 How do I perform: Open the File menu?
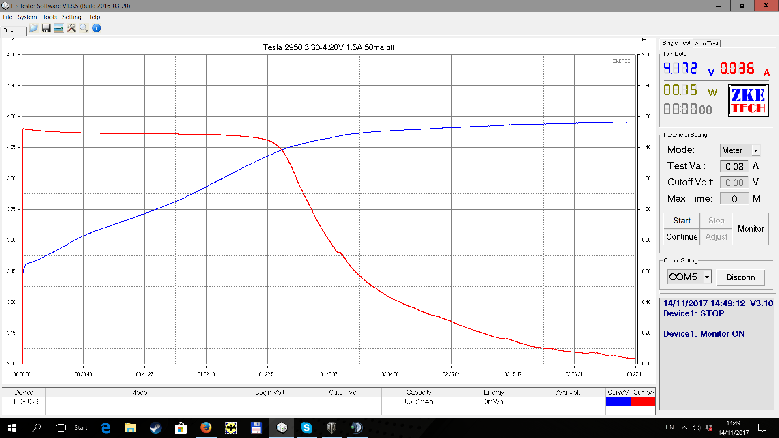point(7,17)
